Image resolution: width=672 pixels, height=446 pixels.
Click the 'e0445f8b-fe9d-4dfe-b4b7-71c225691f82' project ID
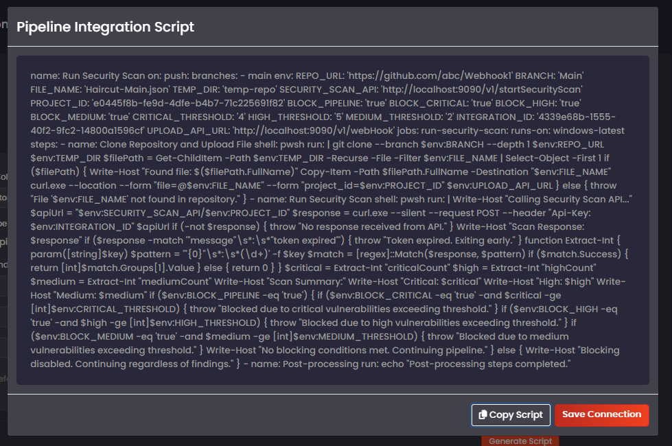coord(189,103)
